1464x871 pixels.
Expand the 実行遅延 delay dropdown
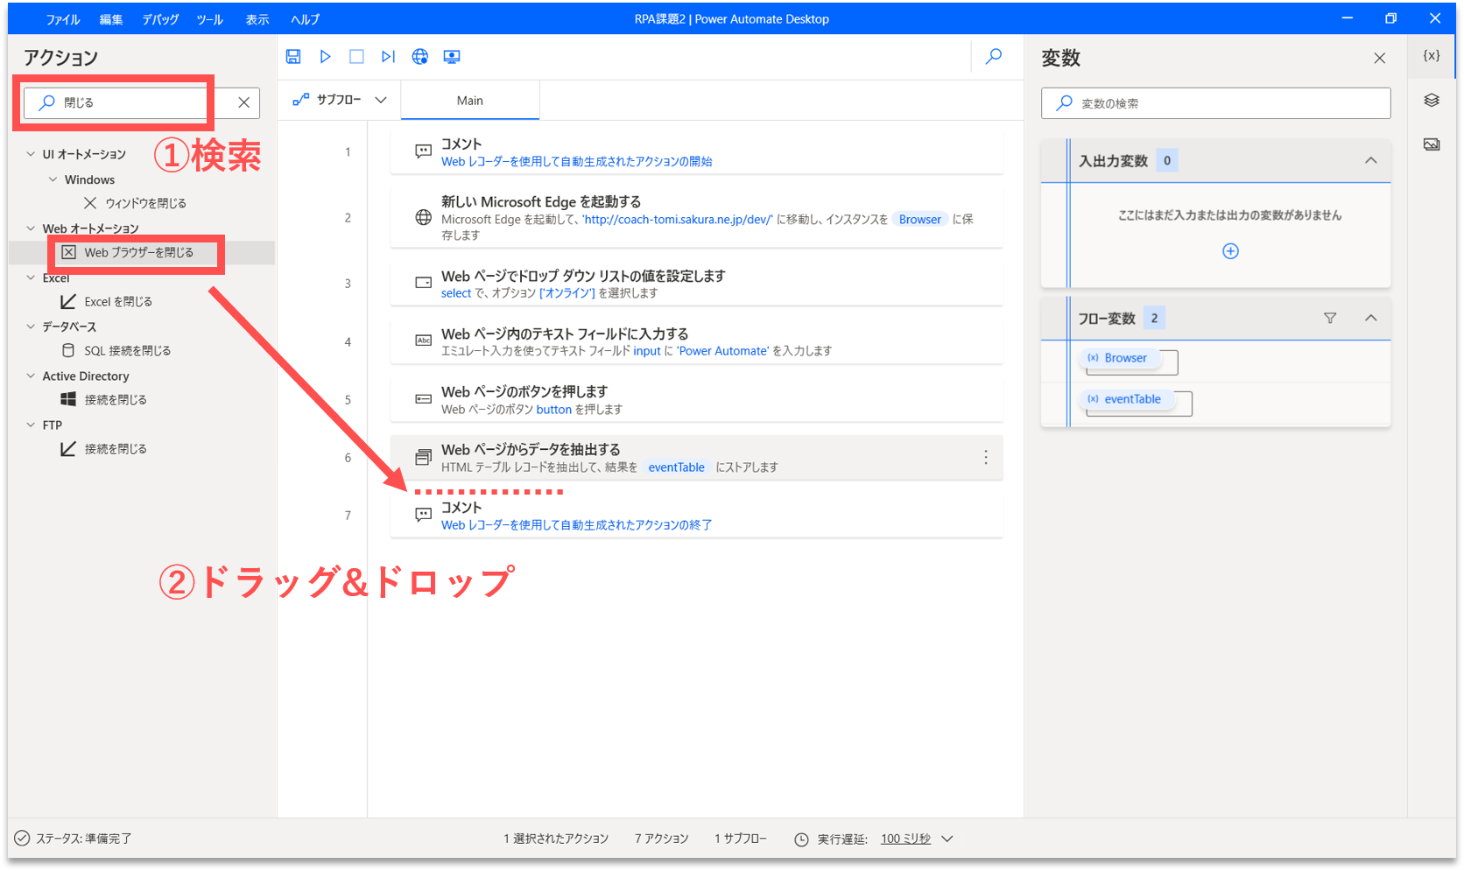[x=947, y=839]
